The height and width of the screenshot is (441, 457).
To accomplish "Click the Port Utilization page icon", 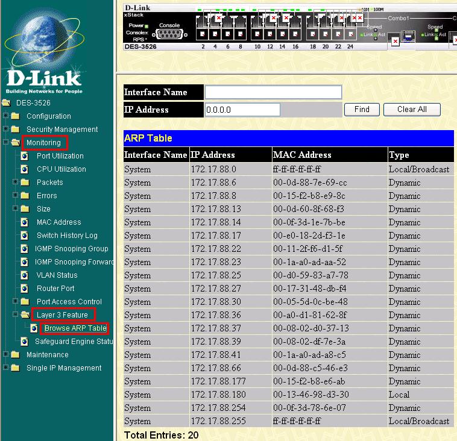I will point(25,156).
